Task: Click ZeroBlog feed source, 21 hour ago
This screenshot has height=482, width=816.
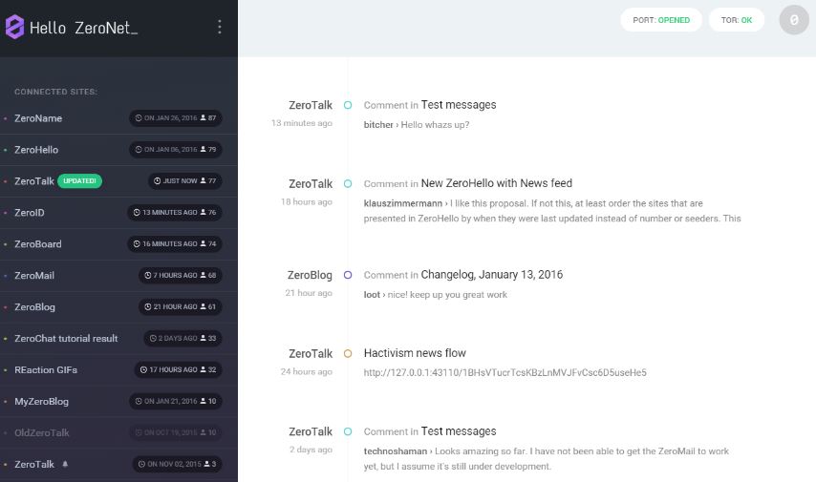Action: point(310,275)
